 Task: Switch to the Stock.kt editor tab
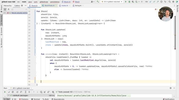(34, 6)
